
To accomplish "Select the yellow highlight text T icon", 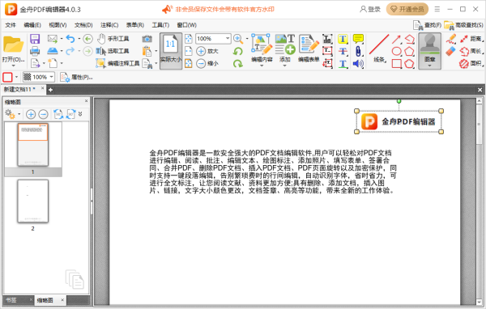I will tap(343, 39).
